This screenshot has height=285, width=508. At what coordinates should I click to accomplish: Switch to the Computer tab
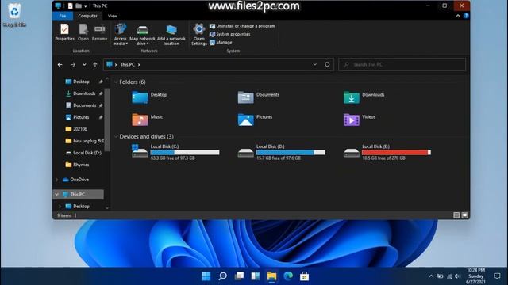point(87,16)
